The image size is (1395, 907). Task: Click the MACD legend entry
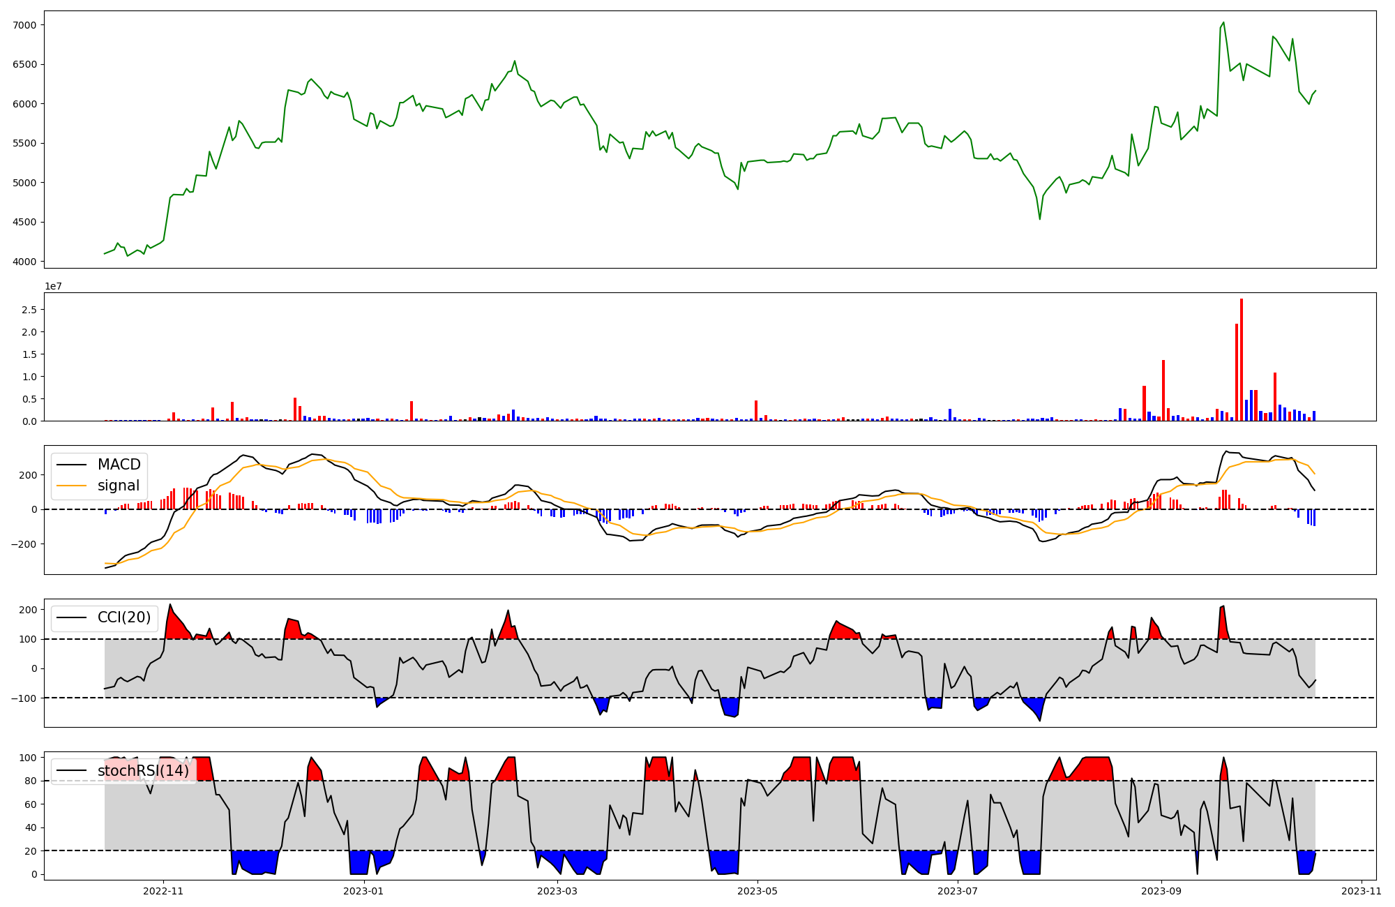(x=119, y=465)
